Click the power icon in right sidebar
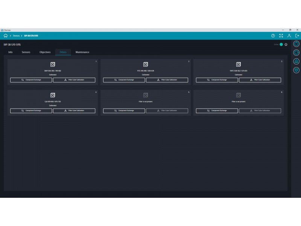Viewport: 301px width, 226px height. click(x=296, y=44)
